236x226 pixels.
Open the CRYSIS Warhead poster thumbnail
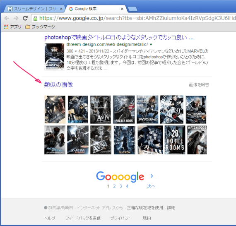[x=196, y=109]
